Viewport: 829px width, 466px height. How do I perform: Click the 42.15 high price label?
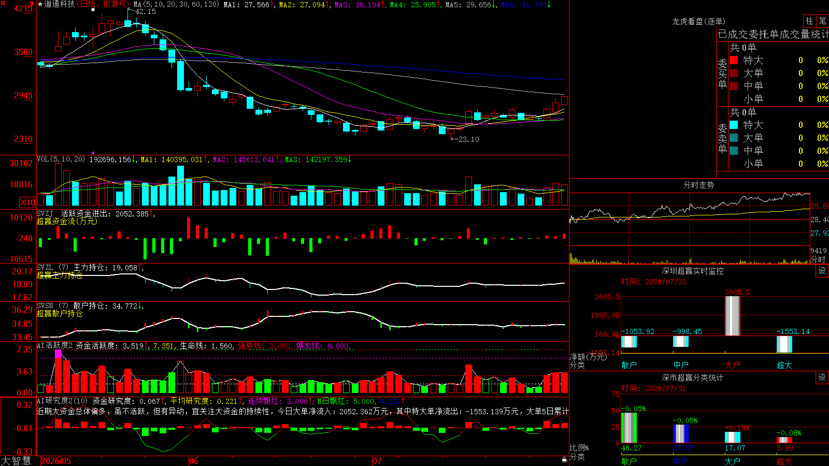click(x=146, y=11)
